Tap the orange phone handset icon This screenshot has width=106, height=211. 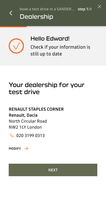point(12,135)
